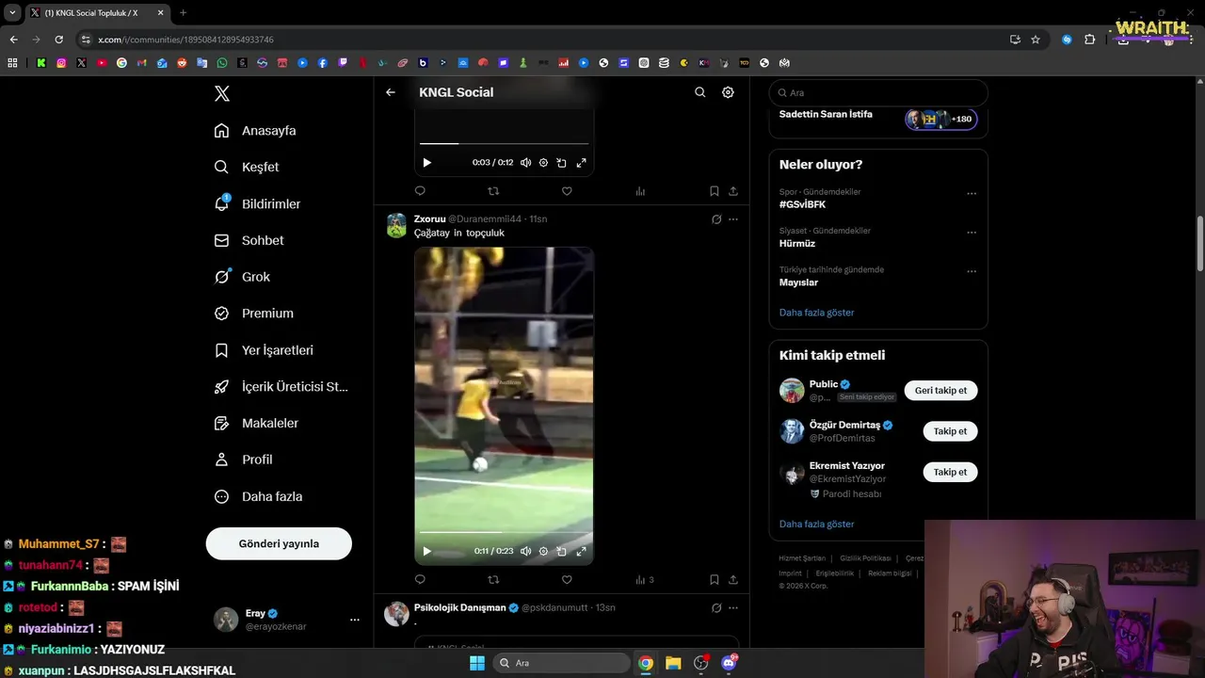Open settings of the 0:12 video

tap(543, 163)
